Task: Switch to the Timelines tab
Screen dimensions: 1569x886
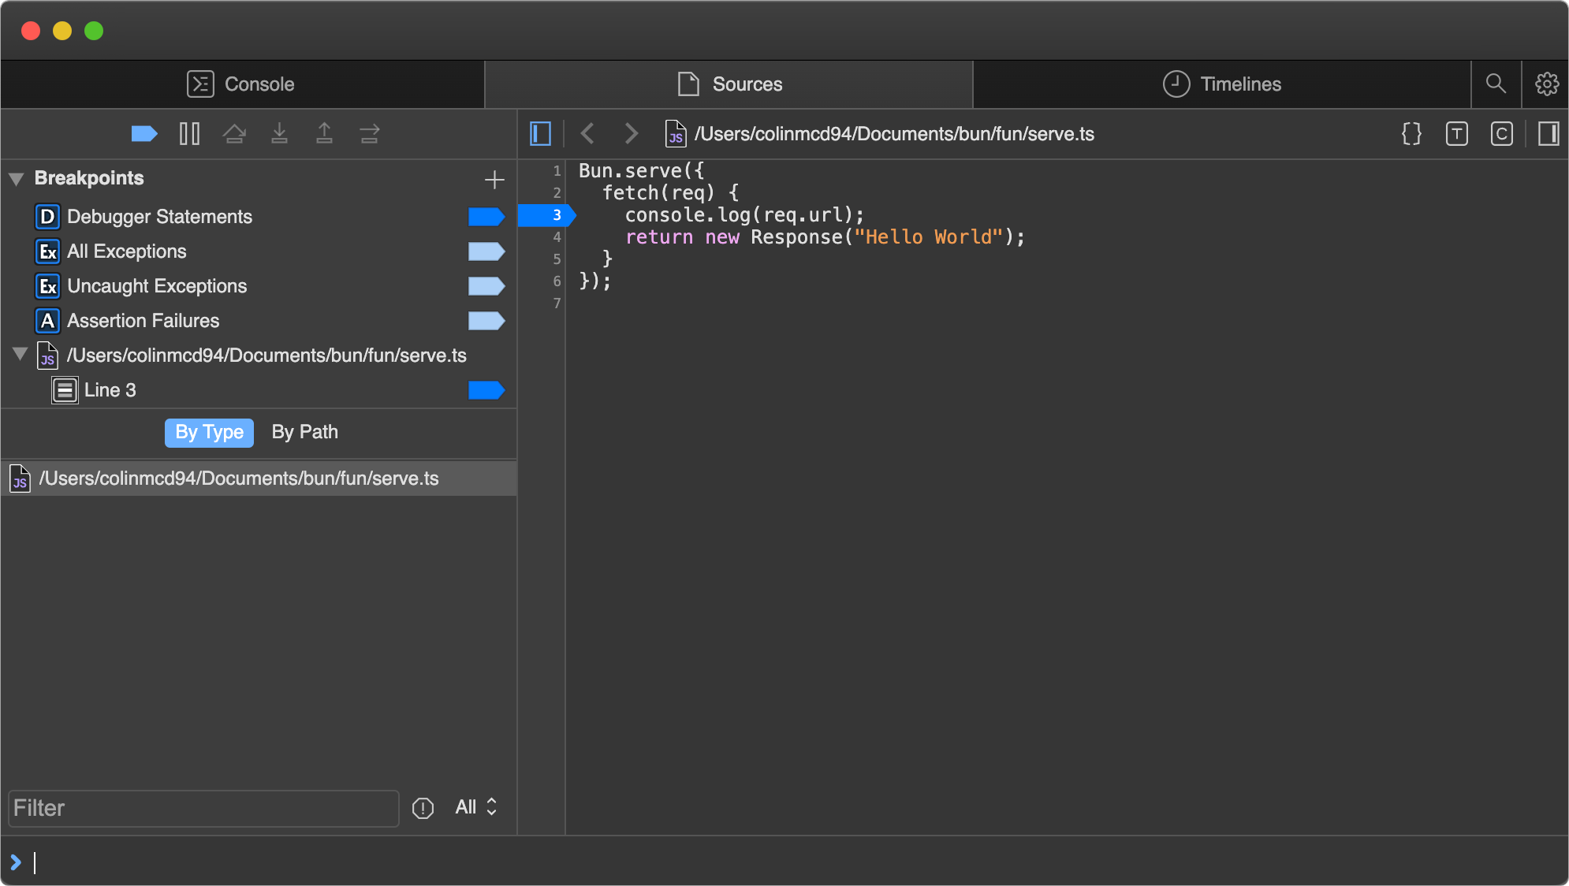Action: pos(1222,84)
